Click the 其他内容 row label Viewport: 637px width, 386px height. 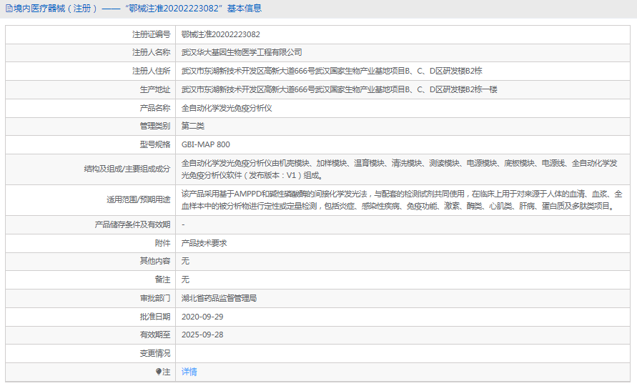tap(155, 261)
